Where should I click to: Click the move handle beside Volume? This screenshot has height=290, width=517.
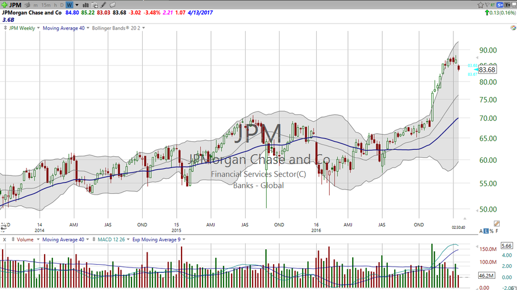[13, 240]
